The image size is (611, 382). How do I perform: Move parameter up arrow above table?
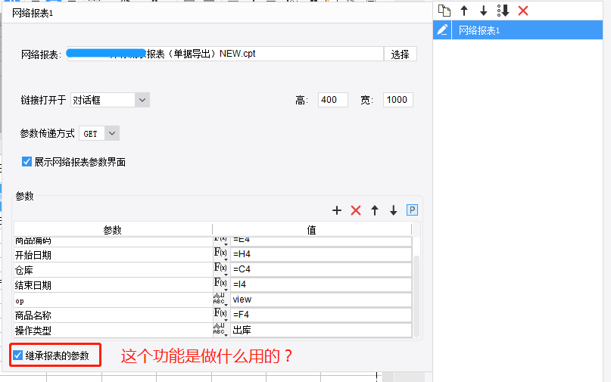pos(375,210)
